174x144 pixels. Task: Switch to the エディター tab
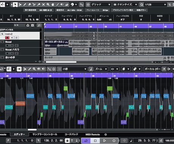click(x=19, y=134)
